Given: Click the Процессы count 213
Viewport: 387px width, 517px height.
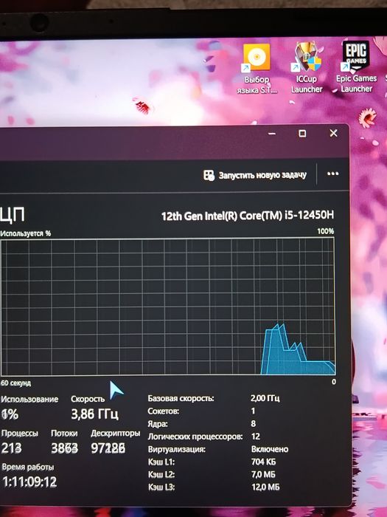Looking at the screenshot, I should [12, 448].
